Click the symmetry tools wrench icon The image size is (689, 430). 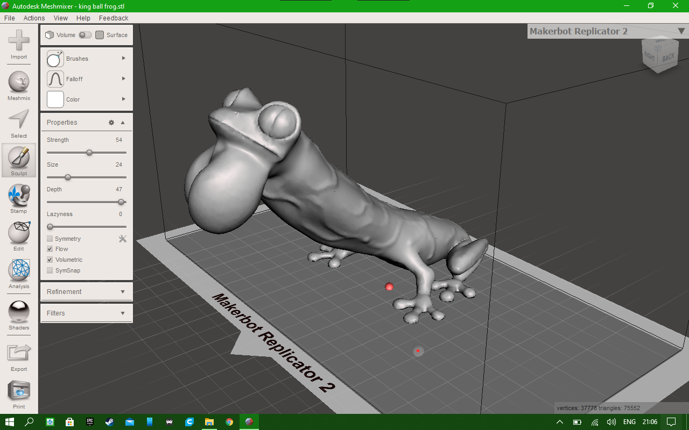pyautogui.click(x=123, y=239)
